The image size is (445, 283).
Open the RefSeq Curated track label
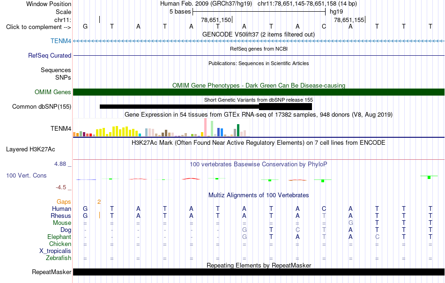49,55
